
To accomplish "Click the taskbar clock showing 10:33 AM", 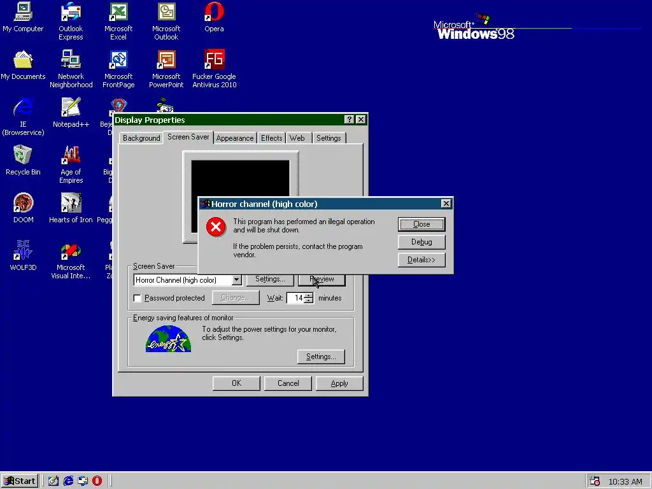I will click(625, 481).
